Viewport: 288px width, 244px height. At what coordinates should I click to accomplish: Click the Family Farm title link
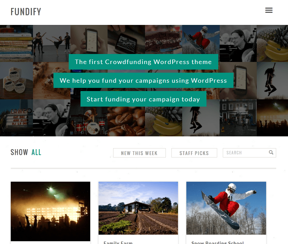pyautogui.click(x=118, y=243)
